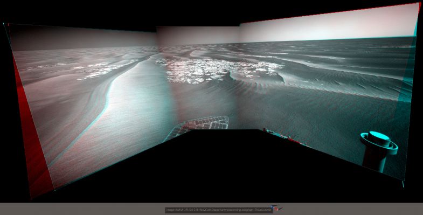
Task: Click the Mars anaglyph panorama image
Action: point(211,101)
